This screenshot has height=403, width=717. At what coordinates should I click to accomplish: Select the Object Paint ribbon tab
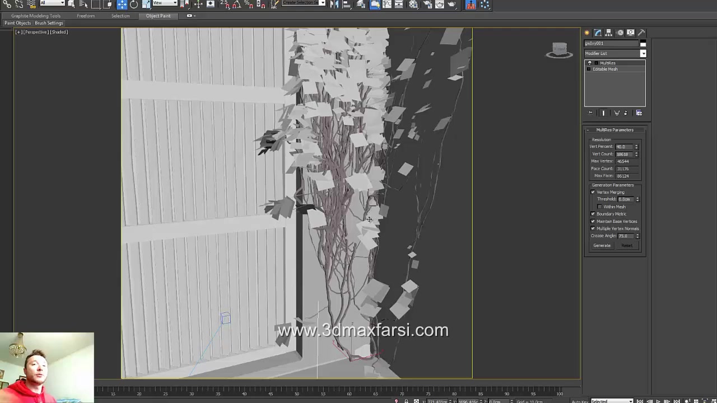click(158, 16)
